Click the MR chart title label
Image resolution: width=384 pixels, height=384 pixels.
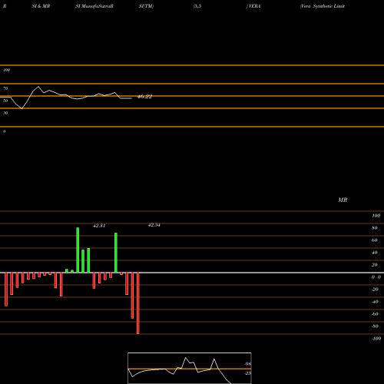point(343,200)
